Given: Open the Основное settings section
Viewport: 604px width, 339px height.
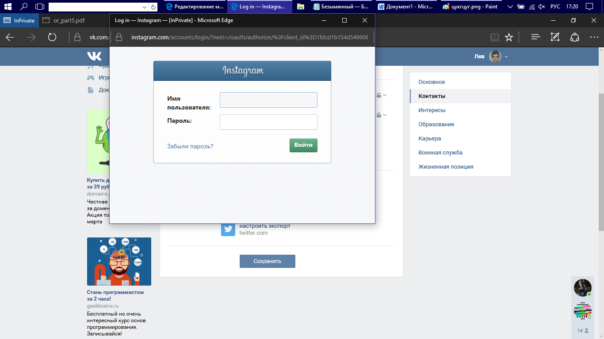Looking at the screenshot, I should pyautogui.click(x=460, y=82).
